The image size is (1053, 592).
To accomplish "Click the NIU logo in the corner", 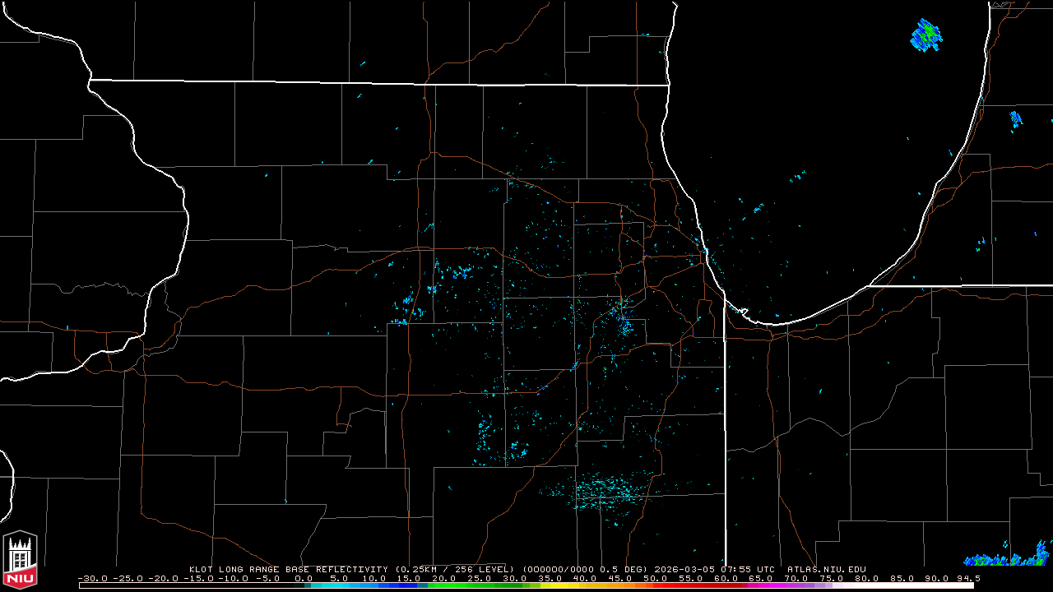I will tap(20, 561).
